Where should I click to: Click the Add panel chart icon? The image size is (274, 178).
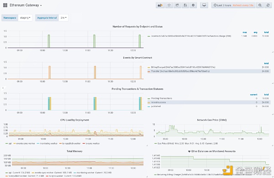(160, 5)
